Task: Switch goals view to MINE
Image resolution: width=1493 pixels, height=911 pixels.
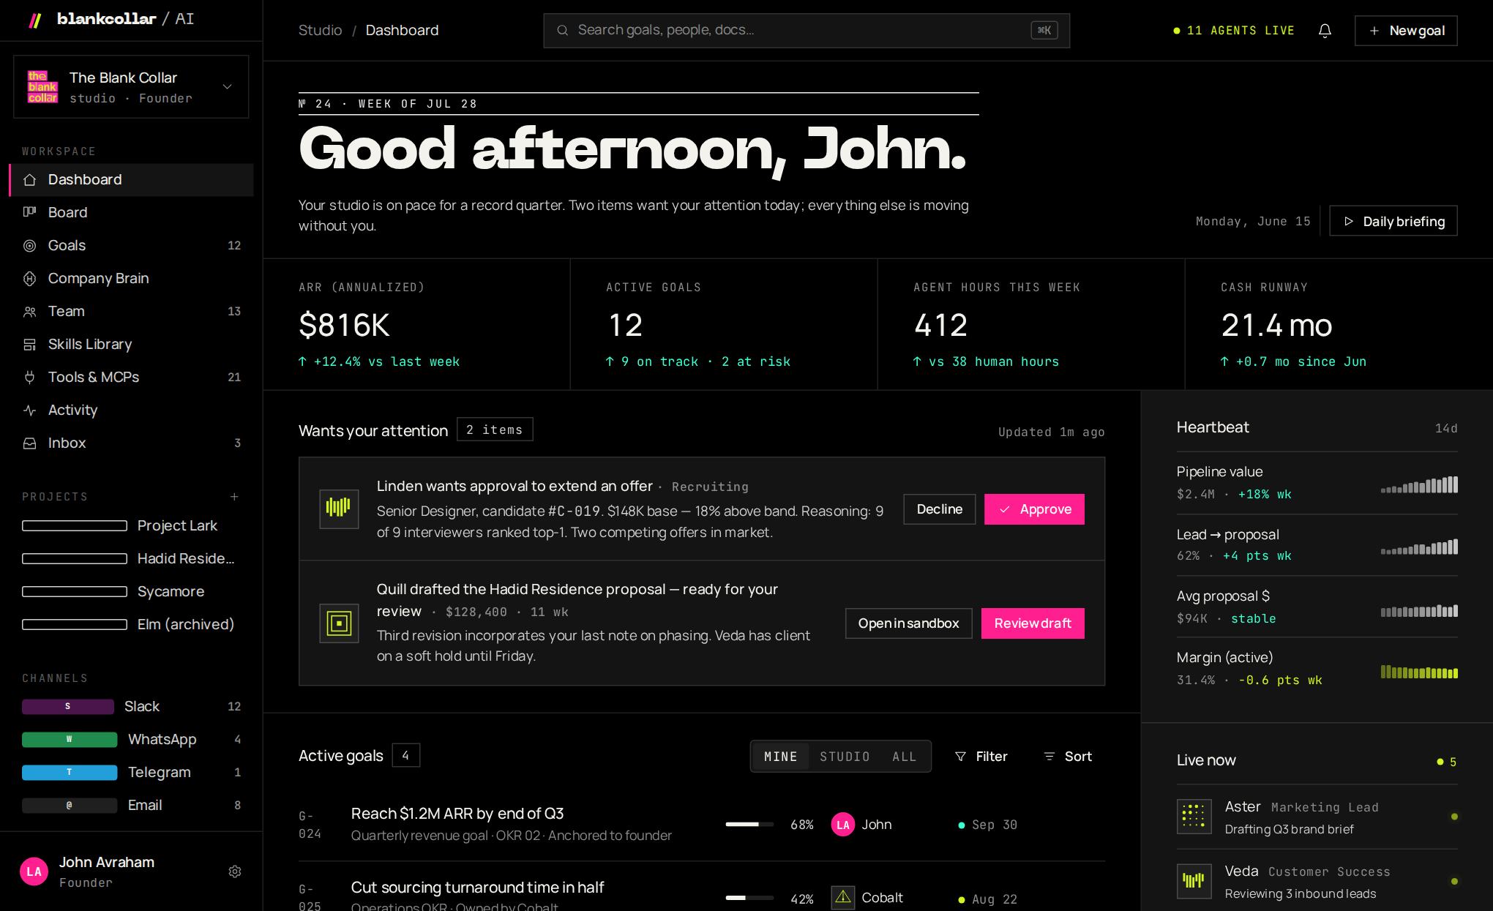Action: [x=780, y=757]
